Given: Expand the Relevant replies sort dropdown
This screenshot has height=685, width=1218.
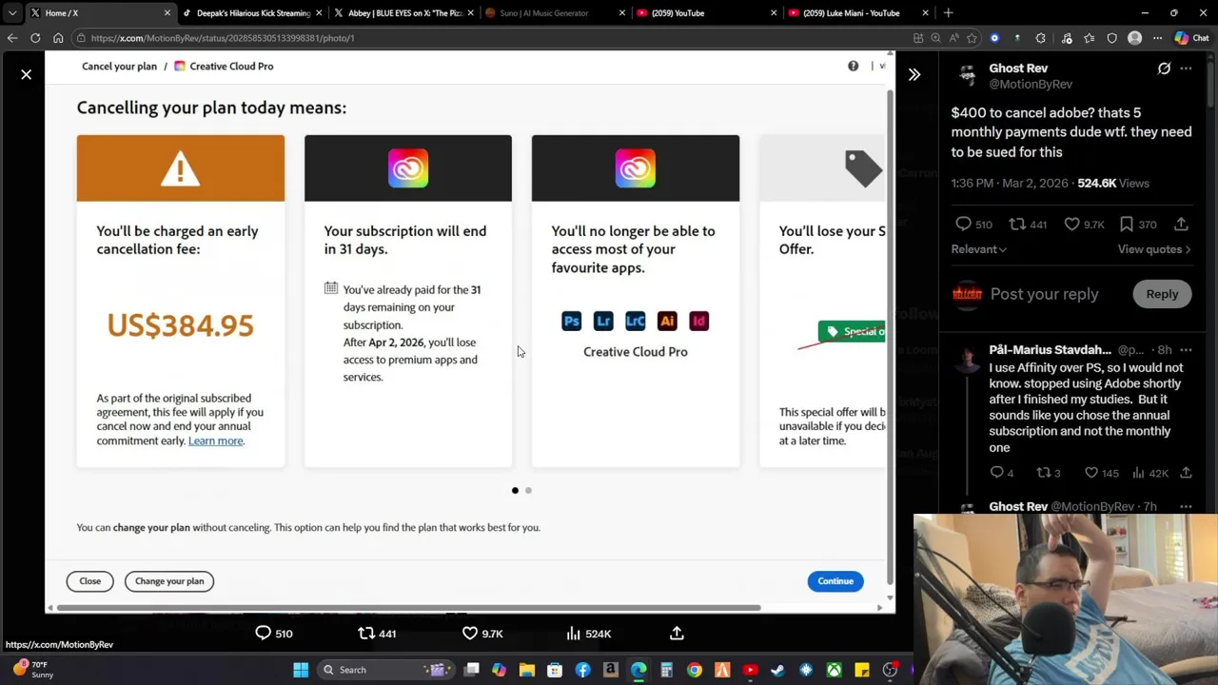Looking at the screenshot, I should (x=978, y=249).
